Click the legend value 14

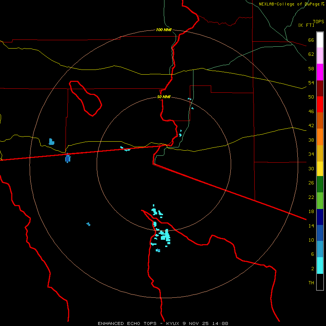pyautogui.click(x=311, y=226)
